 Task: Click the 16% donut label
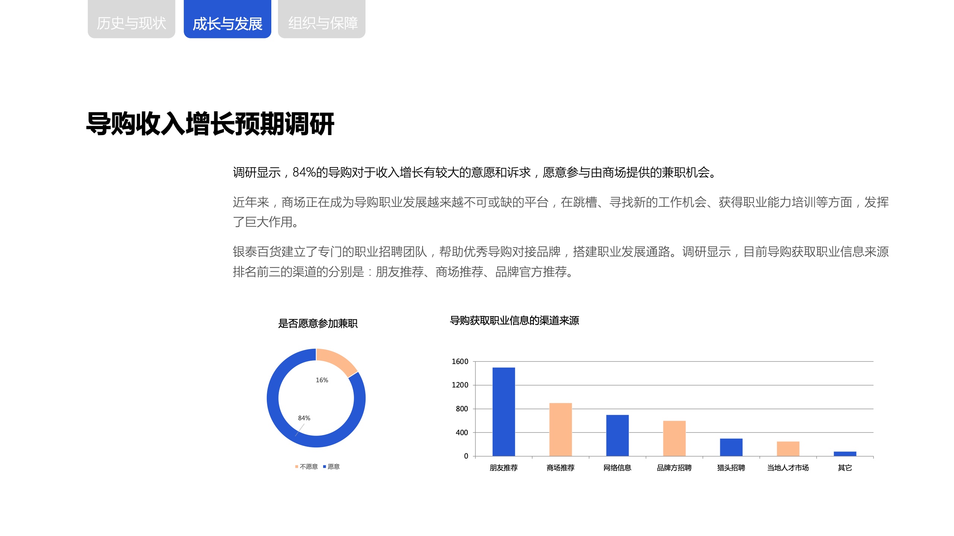tap(322, 380)
